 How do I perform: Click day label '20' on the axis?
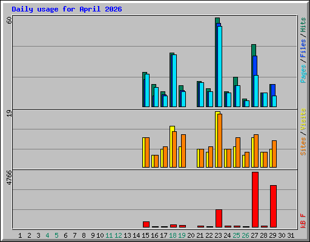191,235
